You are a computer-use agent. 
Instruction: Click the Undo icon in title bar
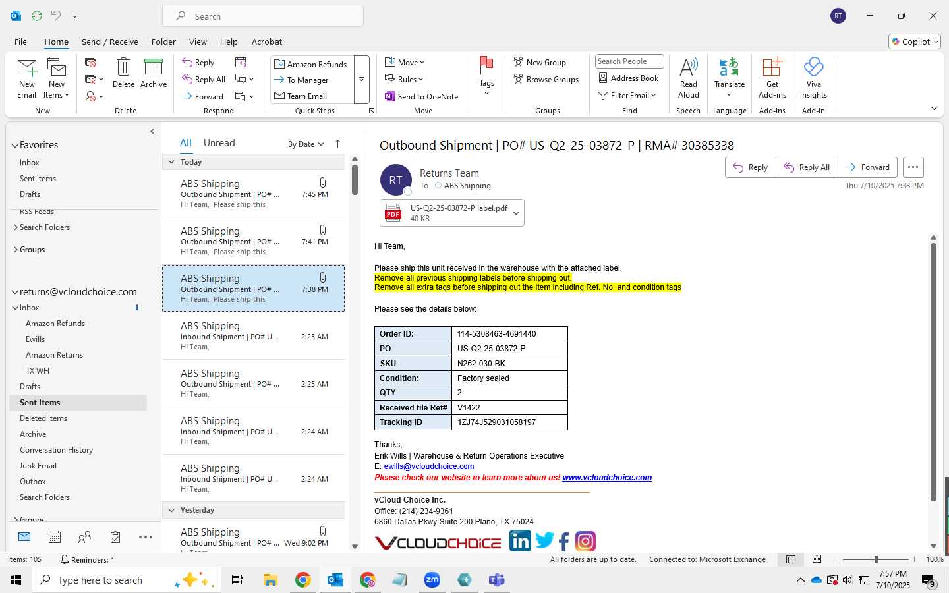point(56,15)
